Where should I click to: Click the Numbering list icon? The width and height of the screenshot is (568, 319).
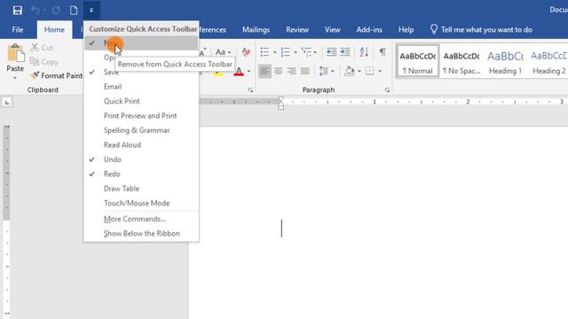(x=286, y=52)
